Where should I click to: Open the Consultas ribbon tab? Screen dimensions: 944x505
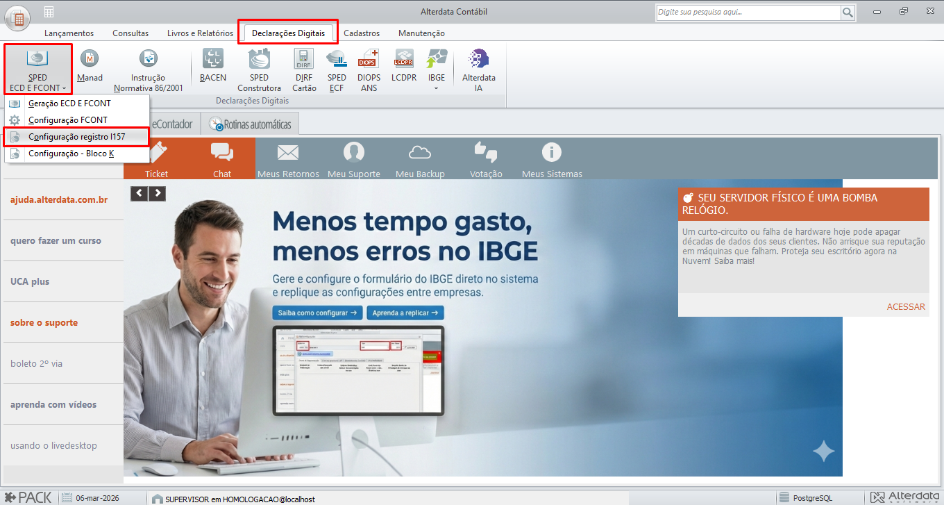(x=130, y=33)
